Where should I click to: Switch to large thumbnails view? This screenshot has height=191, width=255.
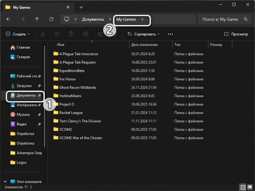coord(249,187)
